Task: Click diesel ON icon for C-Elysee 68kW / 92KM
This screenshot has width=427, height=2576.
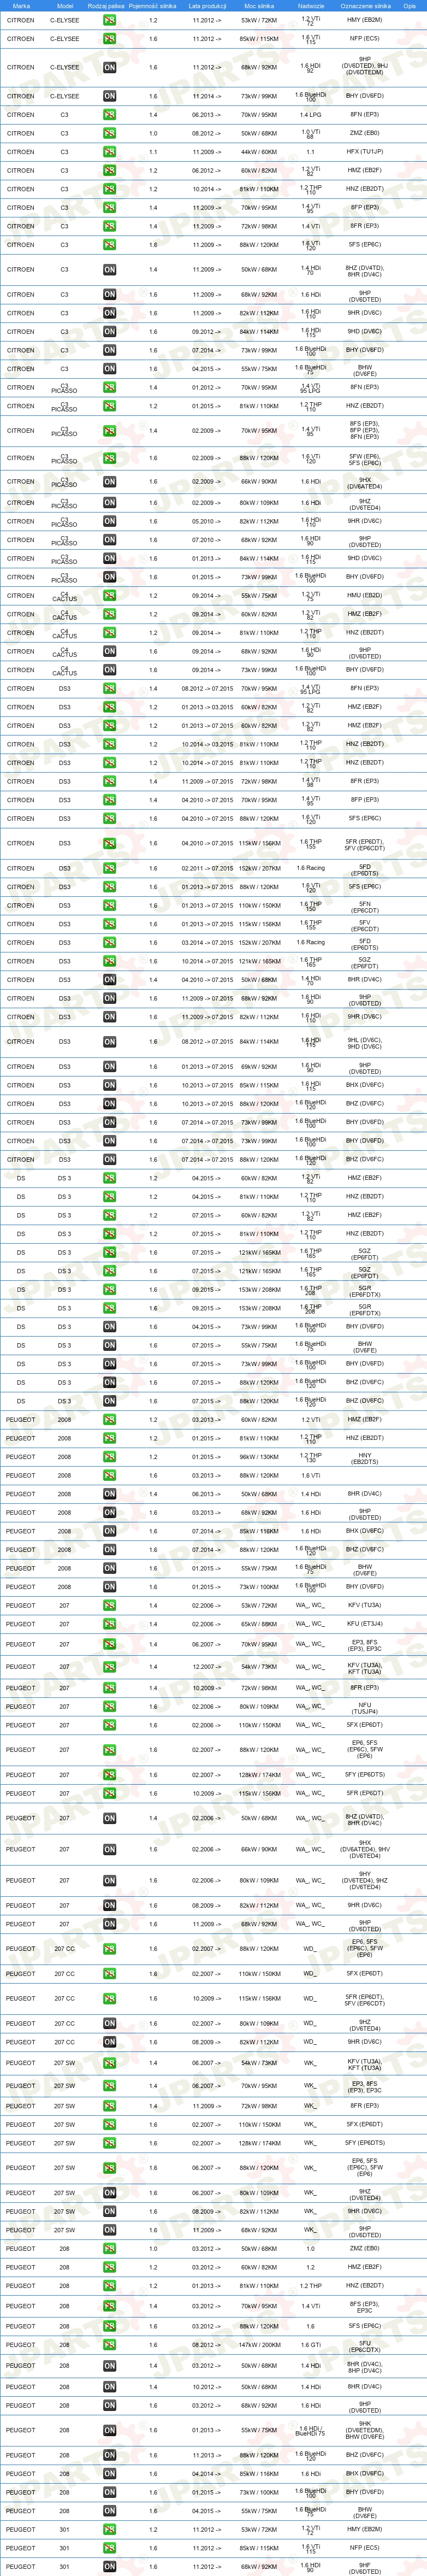Action: pyautogui.click(x=109, y=67)
